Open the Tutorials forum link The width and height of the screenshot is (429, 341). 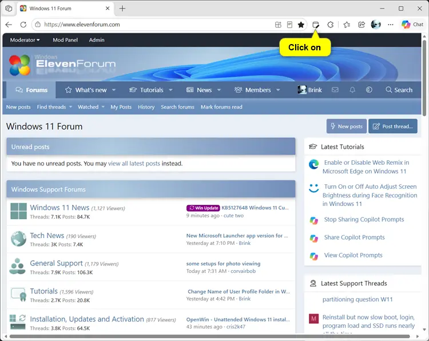(44, 291)
